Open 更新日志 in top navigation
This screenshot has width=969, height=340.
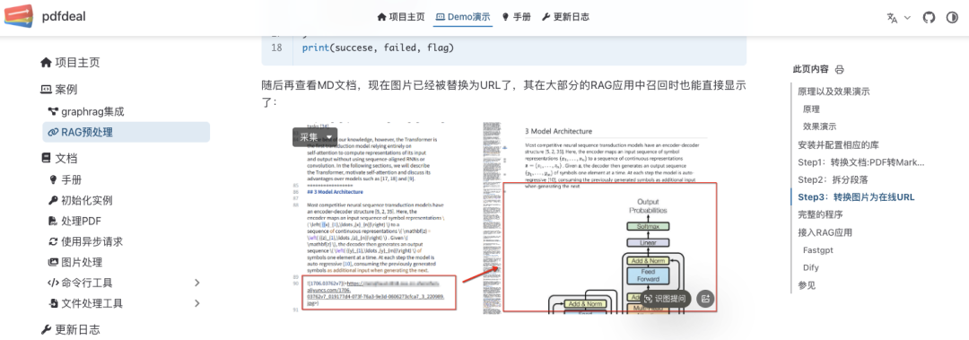[x=565, y=17]
